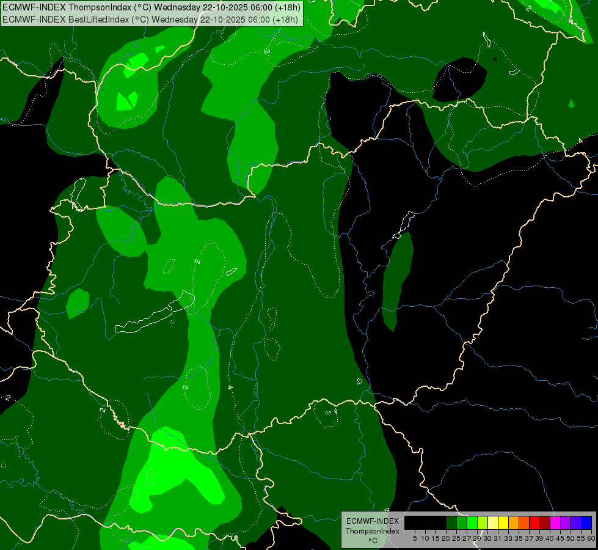Click the legend tick value 40
This screenshot has height=550, width=598.
(x=550, y=538)
